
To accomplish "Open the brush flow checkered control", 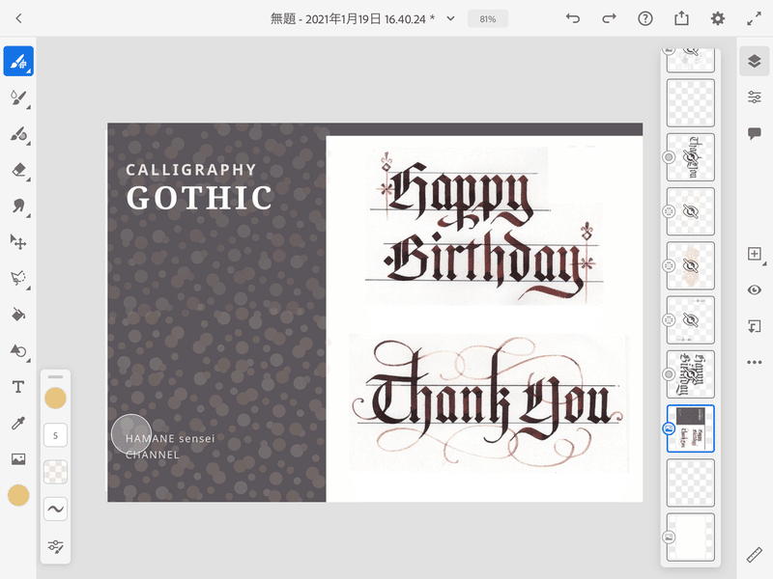I will tap(55, 472).
